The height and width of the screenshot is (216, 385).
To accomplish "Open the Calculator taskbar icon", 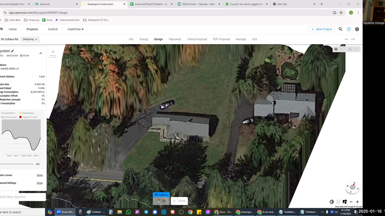I will tap(111, 212).
